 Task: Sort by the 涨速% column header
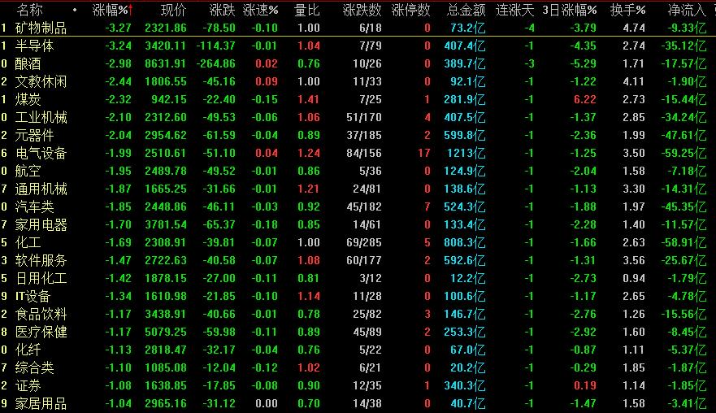[260, 10]
